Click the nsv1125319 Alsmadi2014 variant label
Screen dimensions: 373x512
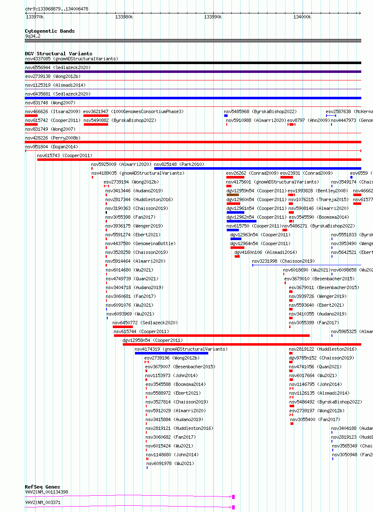click(x=55, y=85)
